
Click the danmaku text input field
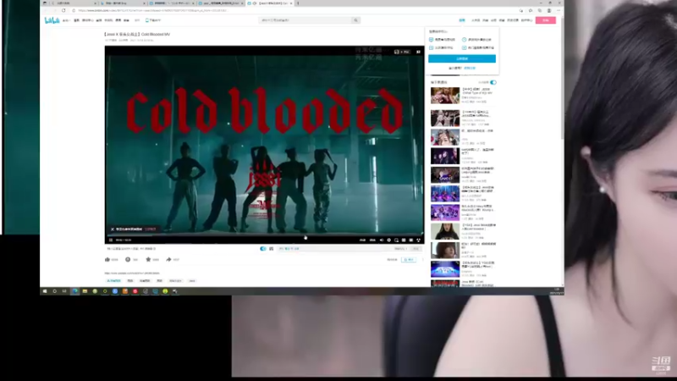coord(334,249)
